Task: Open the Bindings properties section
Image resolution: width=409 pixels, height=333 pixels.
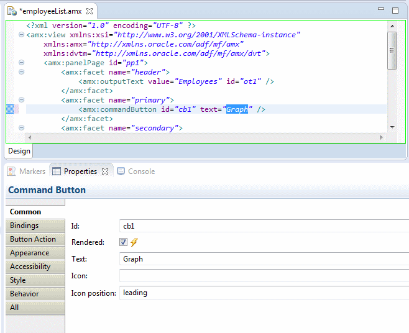Action: coord(35,226)
